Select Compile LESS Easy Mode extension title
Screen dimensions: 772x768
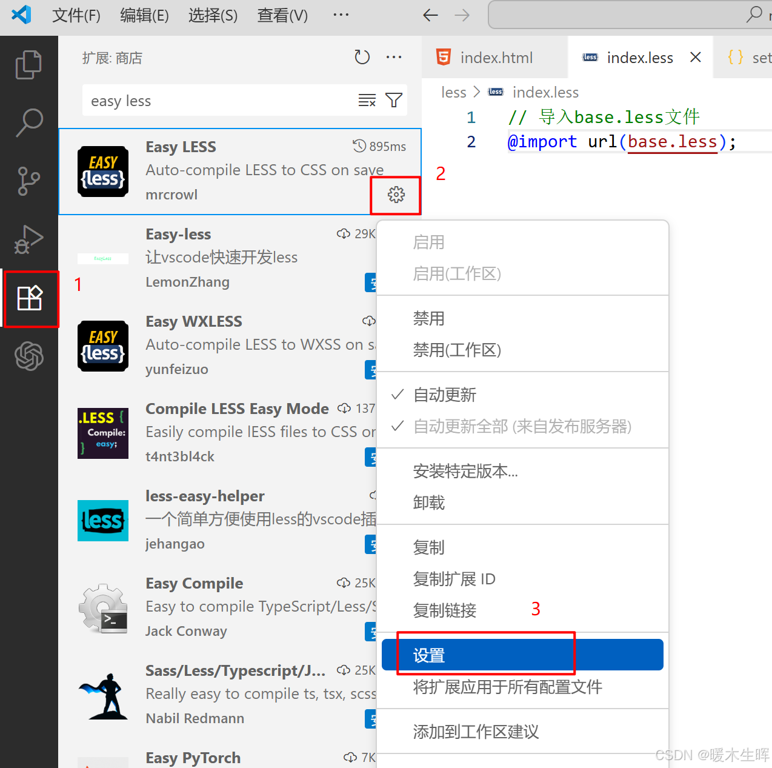coord(237,409)
